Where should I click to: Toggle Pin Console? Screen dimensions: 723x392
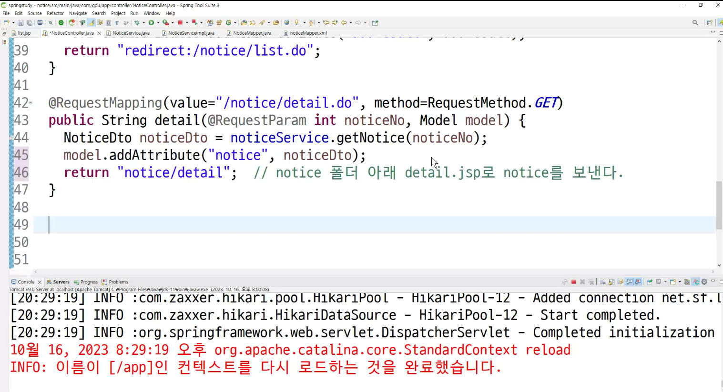[650, 282]
